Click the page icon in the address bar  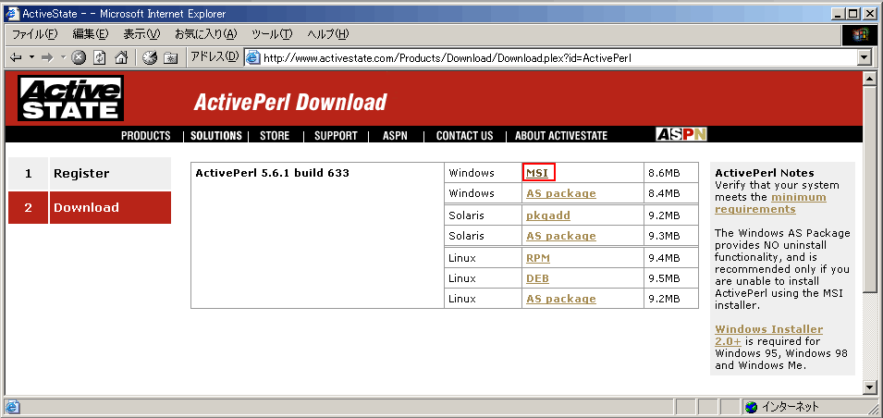tap(253, 57)
